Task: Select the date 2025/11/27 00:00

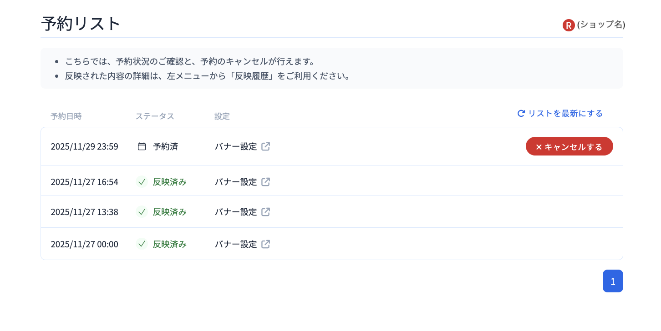Action: point(84,244)
